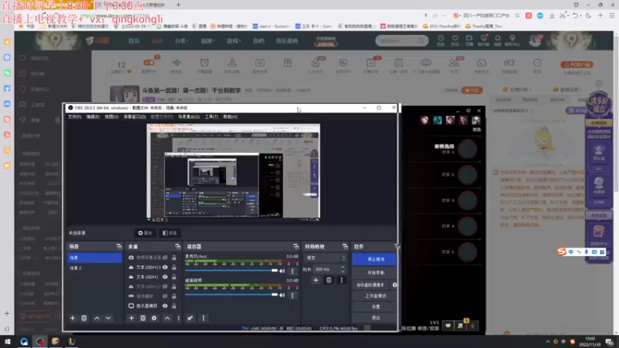Delete transition with trash icon

tap(328, 280)
